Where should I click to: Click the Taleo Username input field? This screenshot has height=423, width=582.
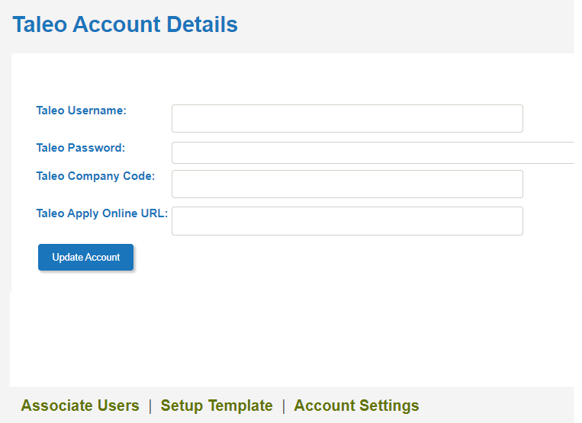(347, 118)
